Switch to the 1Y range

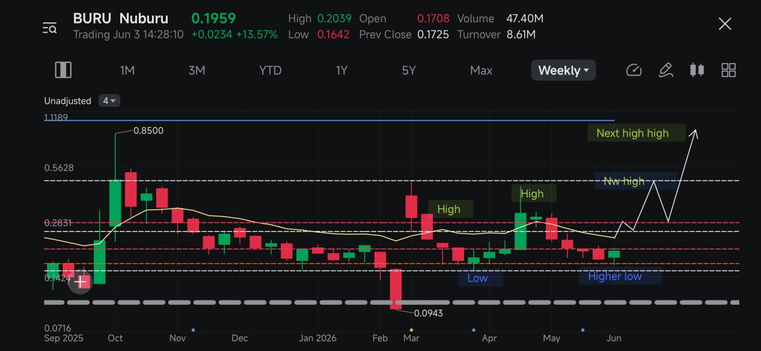(341, 70)
